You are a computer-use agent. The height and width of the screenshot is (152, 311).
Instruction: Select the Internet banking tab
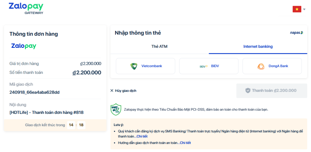tap(258, 47)
